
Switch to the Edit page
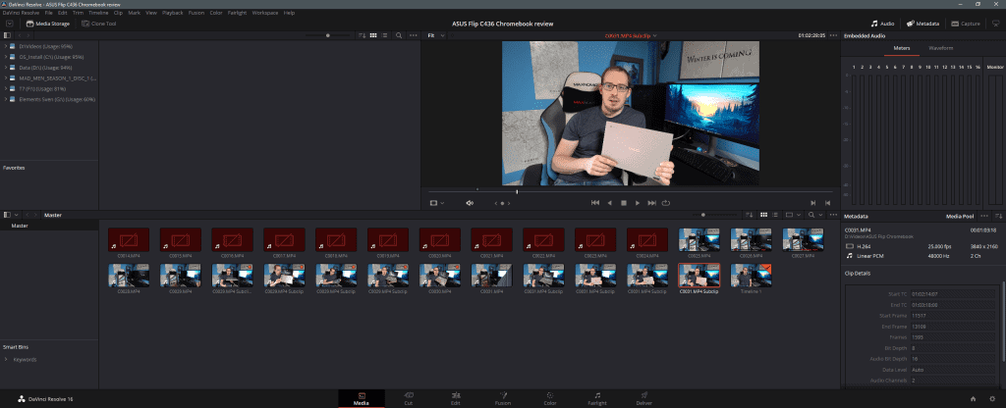click(x=456, y=398)
